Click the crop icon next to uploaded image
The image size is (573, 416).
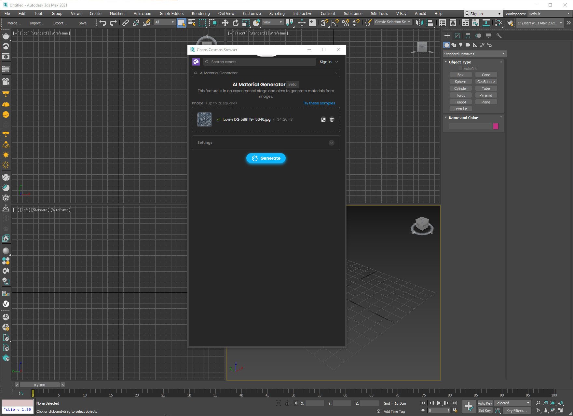pos(323,120)
